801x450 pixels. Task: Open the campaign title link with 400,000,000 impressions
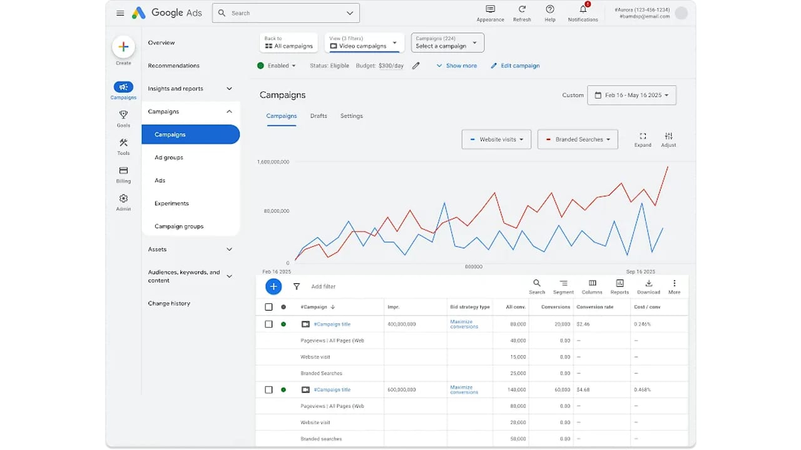(332, 324)
